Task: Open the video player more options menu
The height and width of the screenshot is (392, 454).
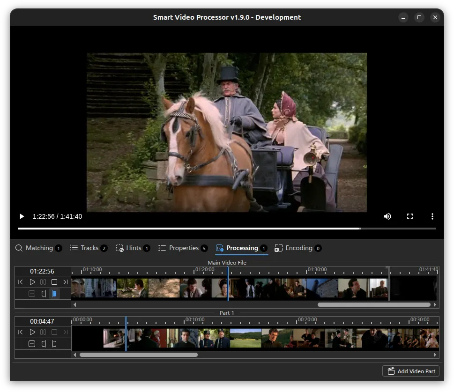Action: (432, 216)
